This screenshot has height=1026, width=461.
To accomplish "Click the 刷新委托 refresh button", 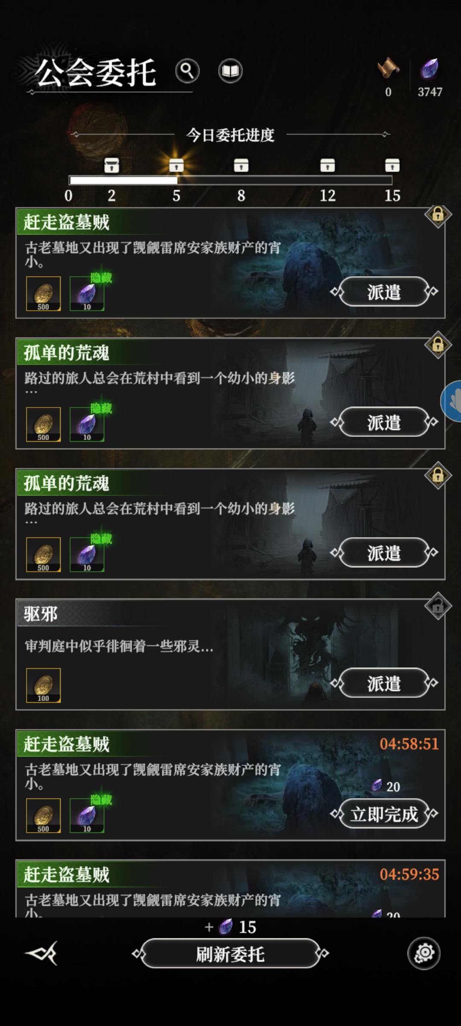I will (230, 953).
